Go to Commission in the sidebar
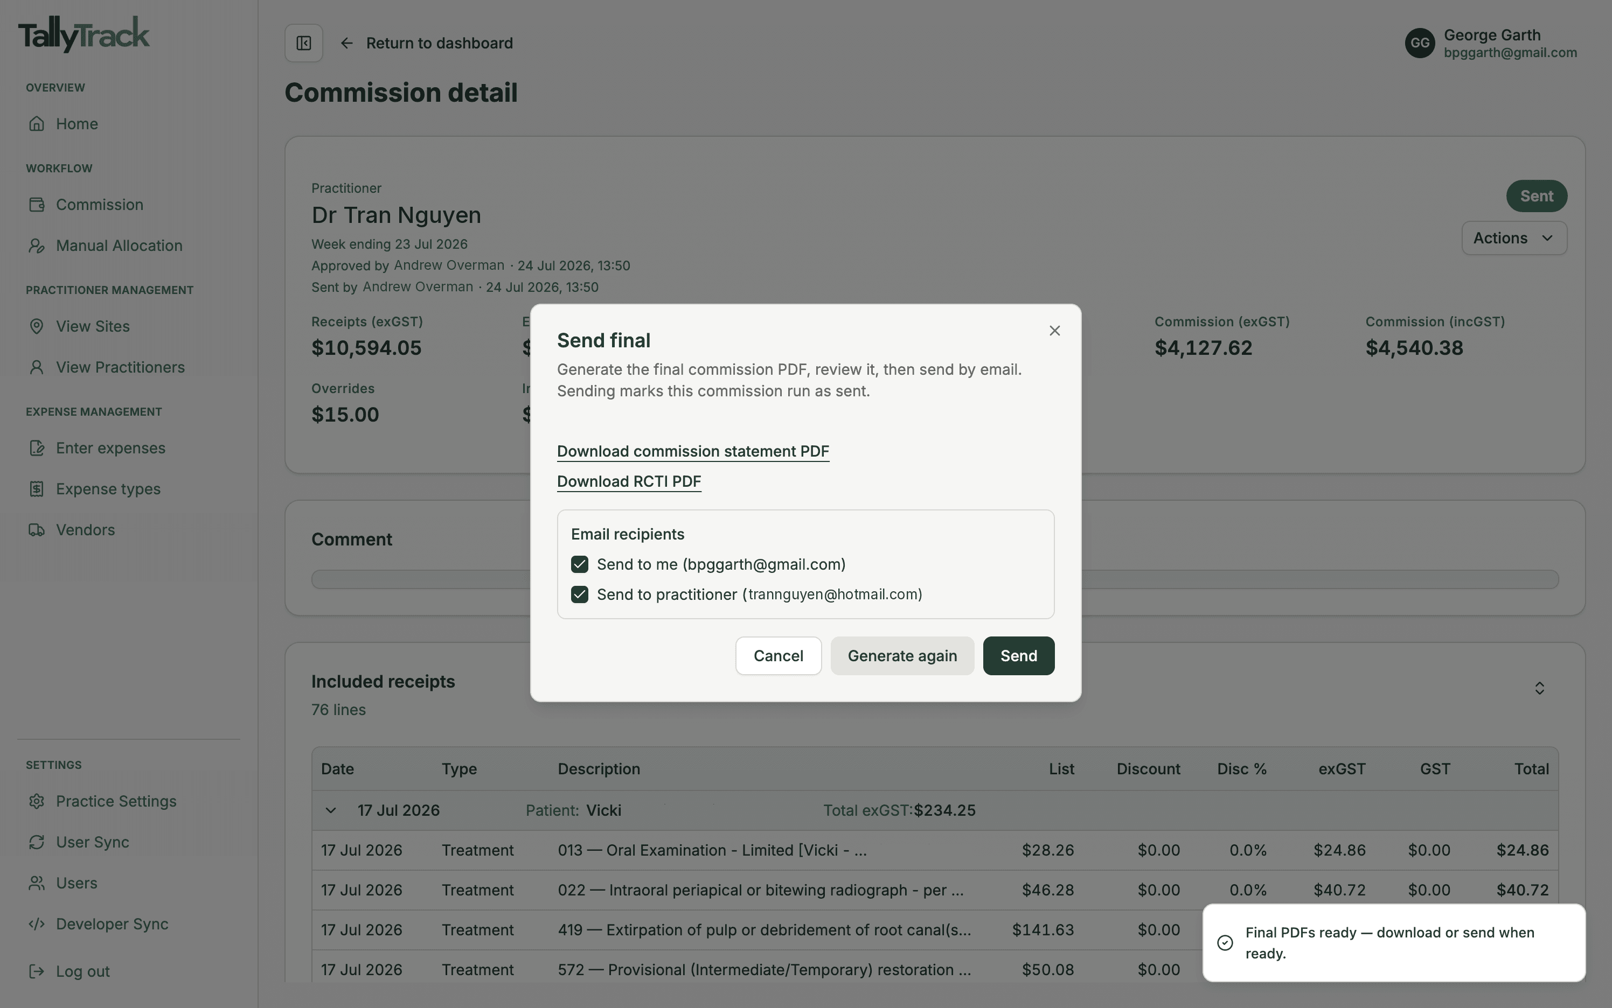1612x1008 pixels. tap(99, 205)
